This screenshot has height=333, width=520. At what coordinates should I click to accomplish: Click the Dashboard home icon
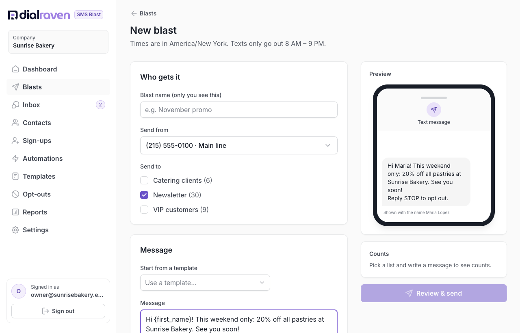click(15, 69)
